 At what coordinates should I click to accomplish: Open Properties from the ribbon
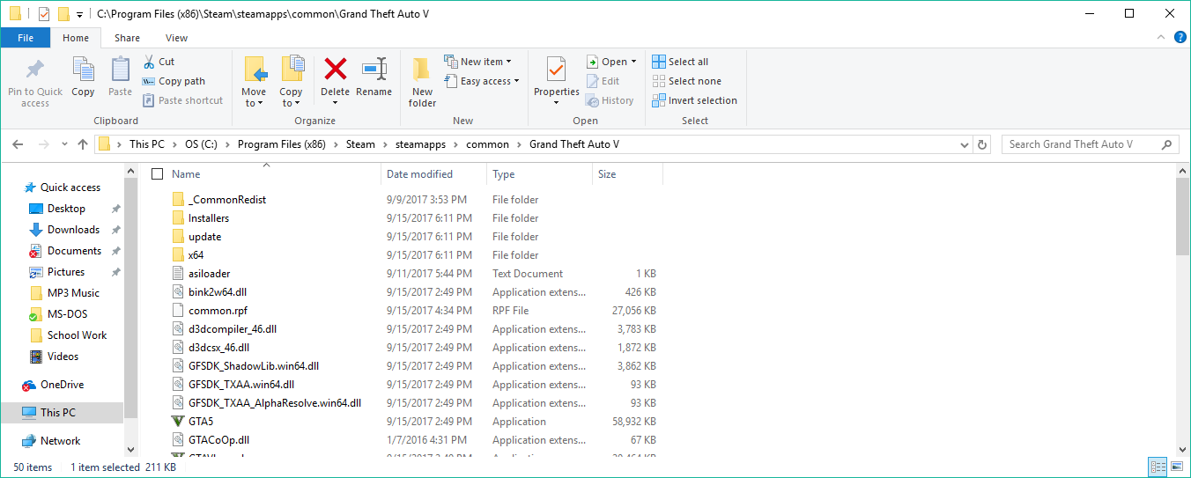(556, 70)
